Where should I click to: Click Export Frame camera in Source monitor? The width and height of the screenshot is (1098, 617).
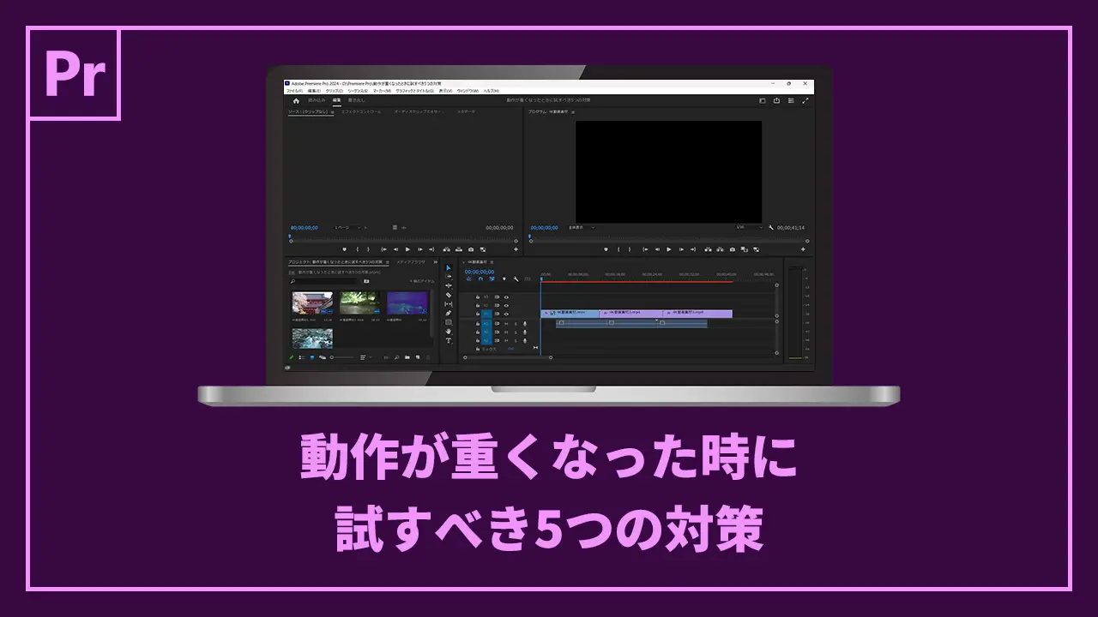471,249
